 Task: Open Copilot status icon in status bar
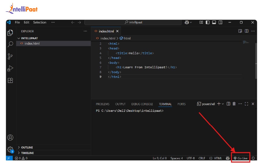click(228, 158)
